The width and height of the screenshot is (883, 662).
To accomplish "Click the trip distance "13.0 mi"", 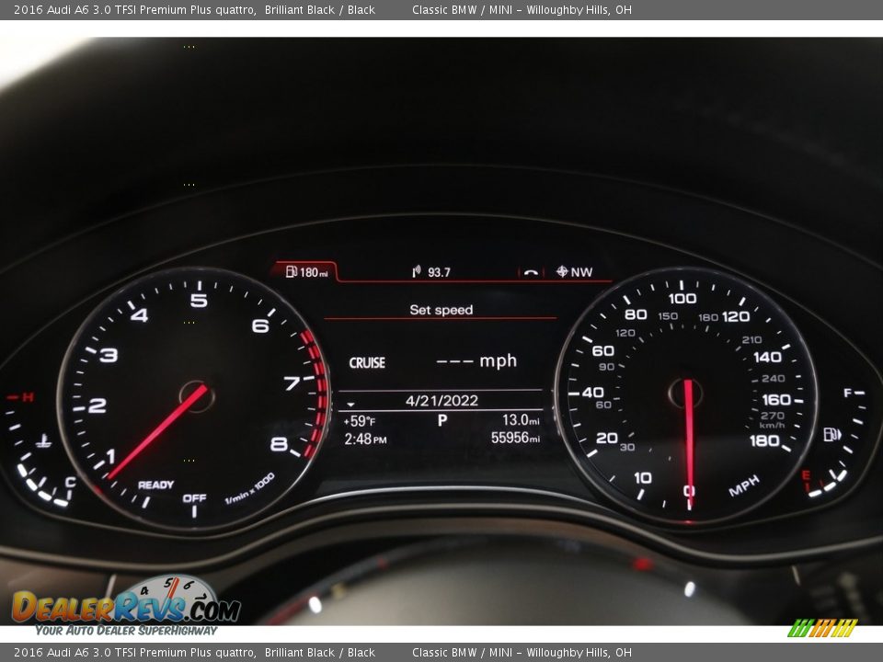I will pos(521,420).
